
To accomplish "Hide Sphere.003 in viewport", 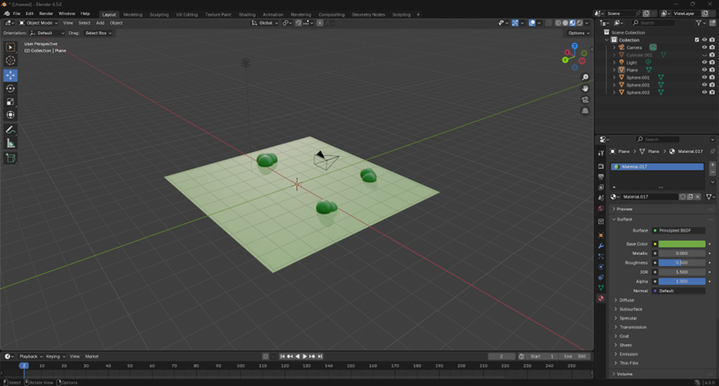I will [704, 92].
